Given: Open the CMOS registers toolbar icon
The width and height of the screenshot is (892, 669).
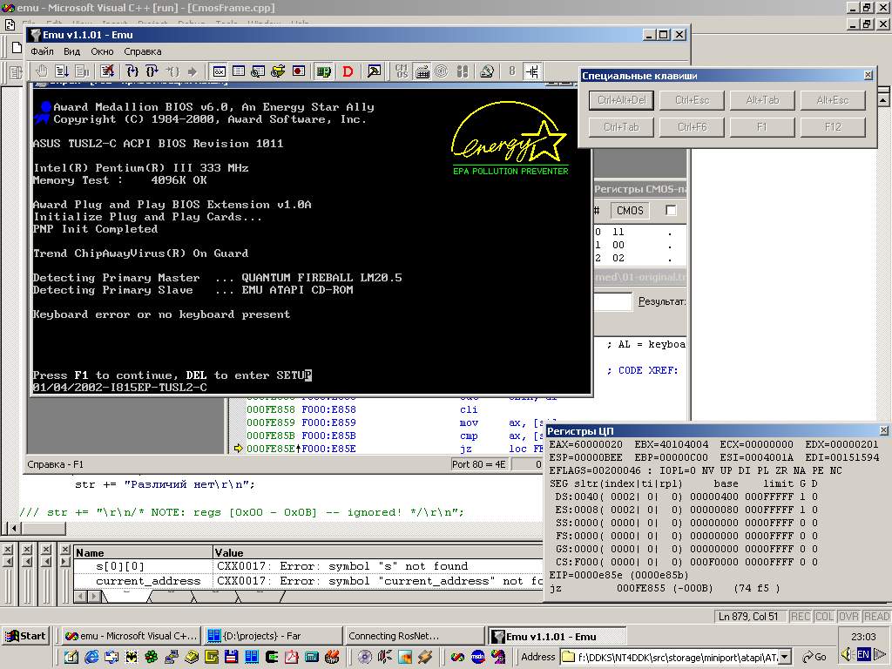Looking at the screenshot, I should click(402, 71).
